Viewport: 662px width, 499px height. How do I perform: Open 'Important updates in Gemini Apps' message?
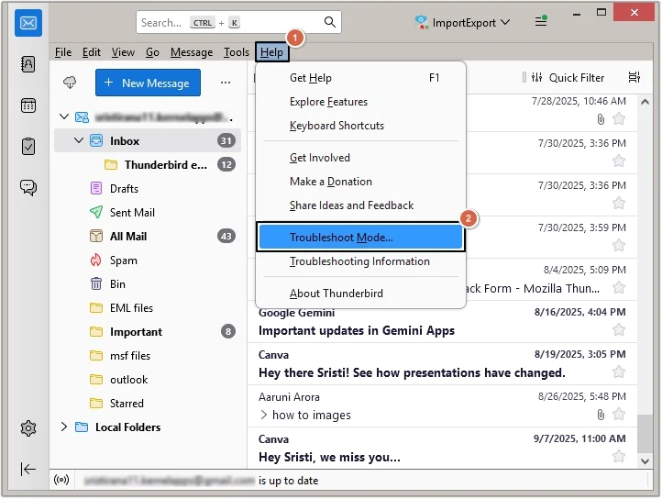[442, 322]
